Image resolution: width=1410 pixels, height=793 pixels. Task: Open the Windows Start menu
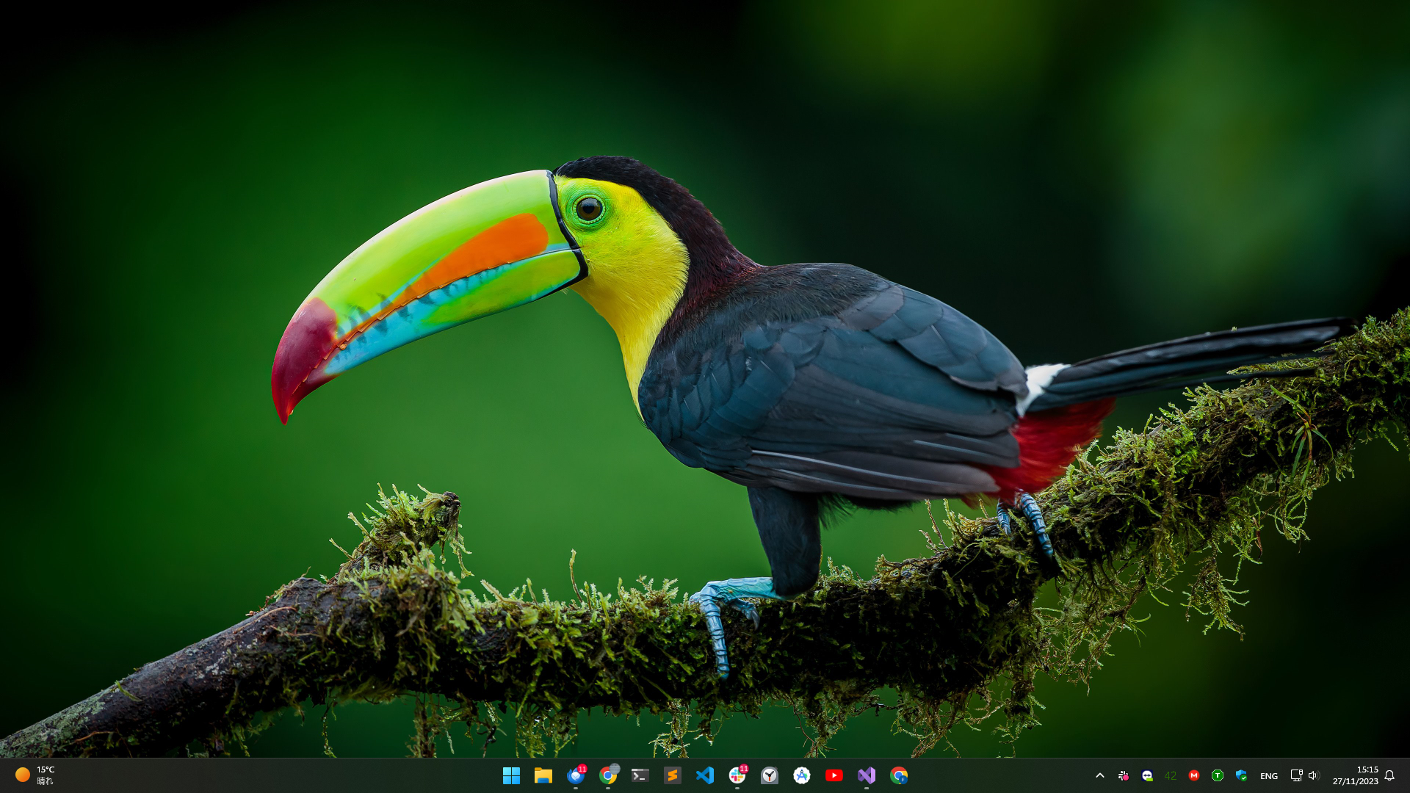coord(511,775)
